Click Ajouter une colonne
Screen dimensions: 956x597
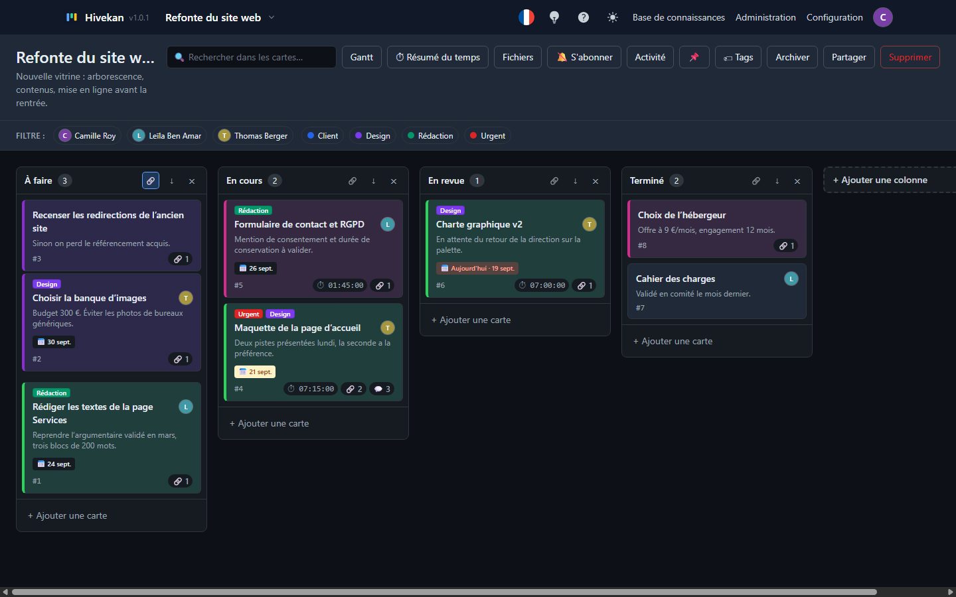tap(880, 180)
